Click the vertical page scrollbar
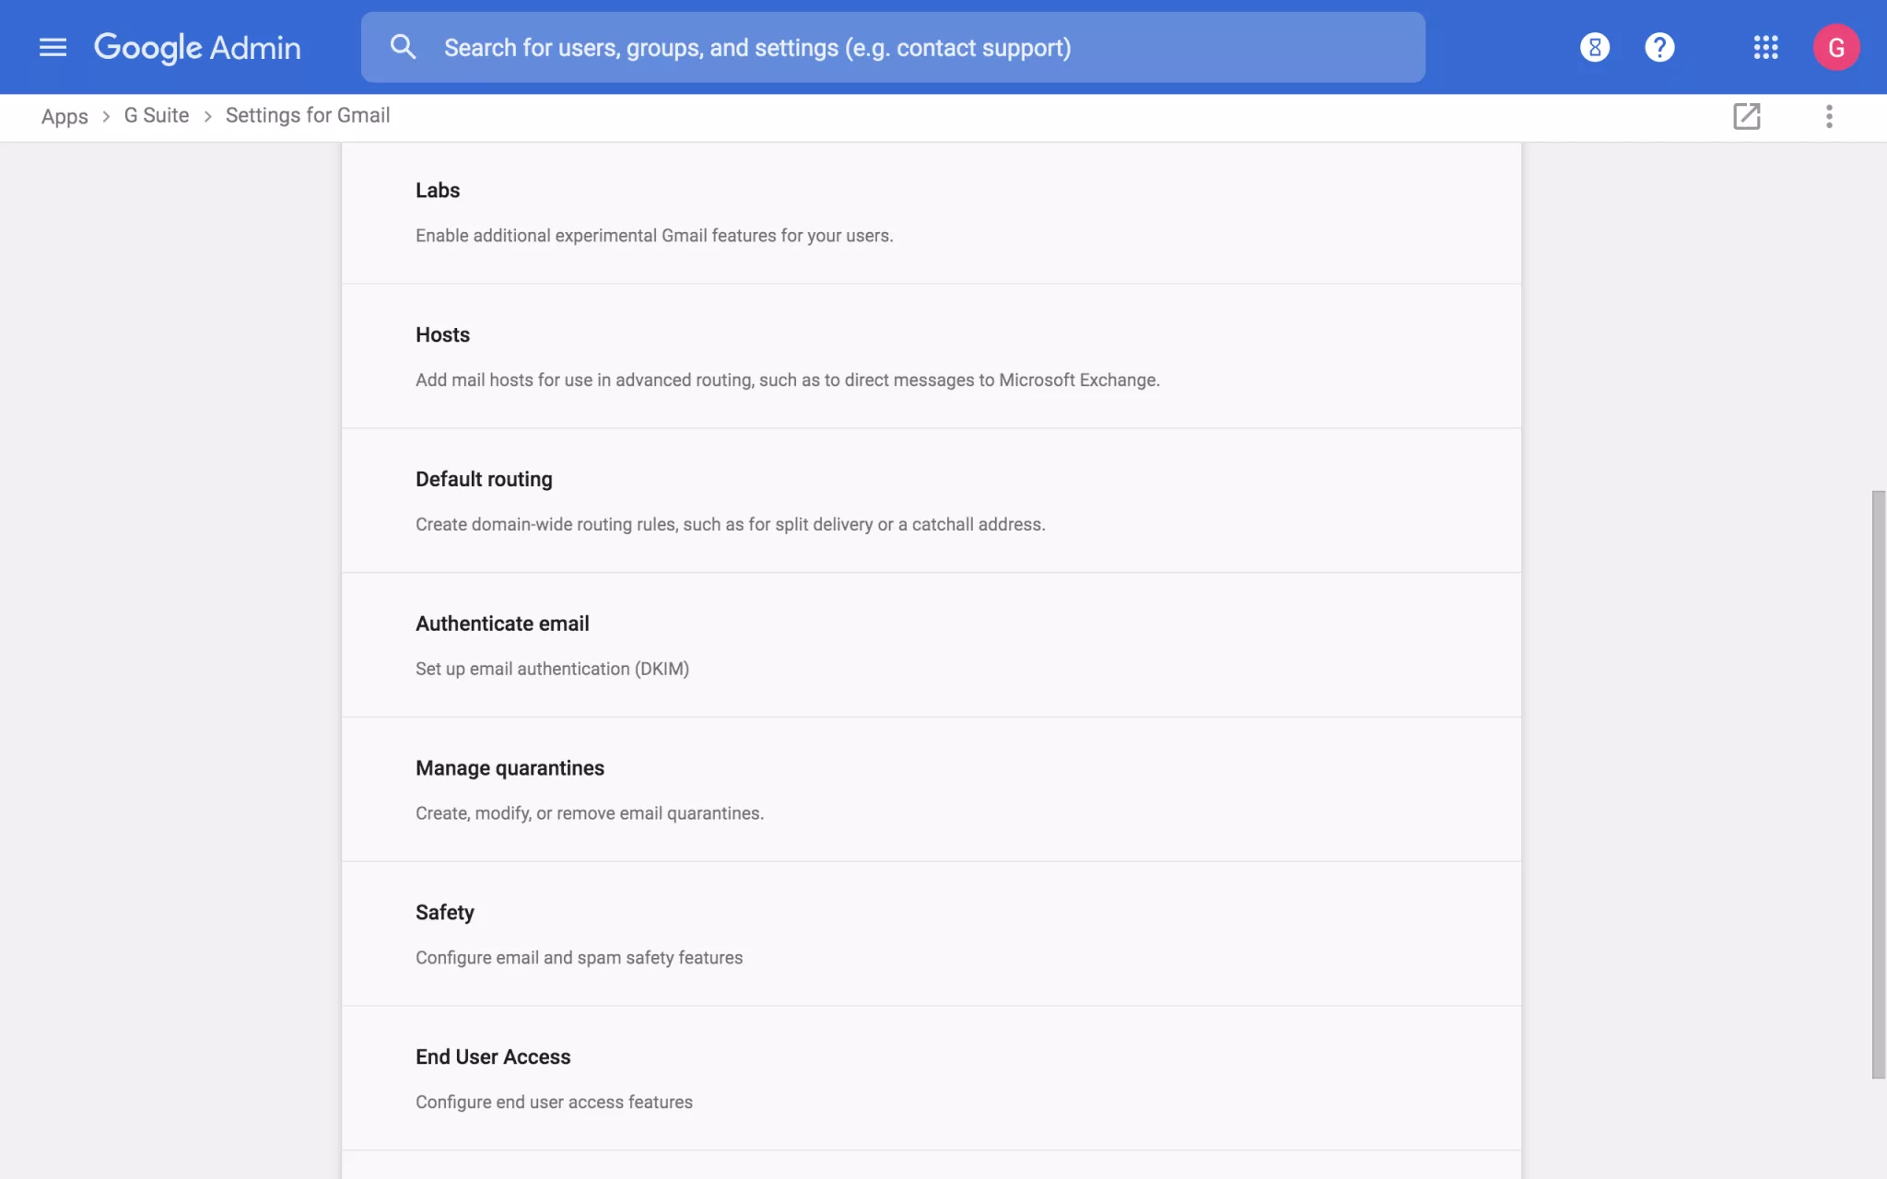Viewport: 1887px width, 1179px height. [1878, 783]
